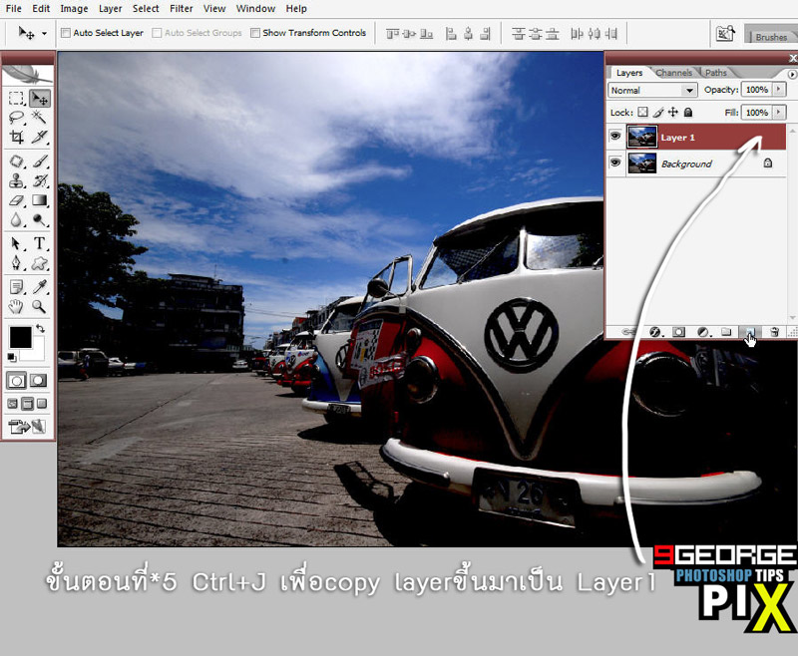The width and height of the screenshot is (798, 656).
Task: Open the Brushes palette tab
Action: pos(771,37)
